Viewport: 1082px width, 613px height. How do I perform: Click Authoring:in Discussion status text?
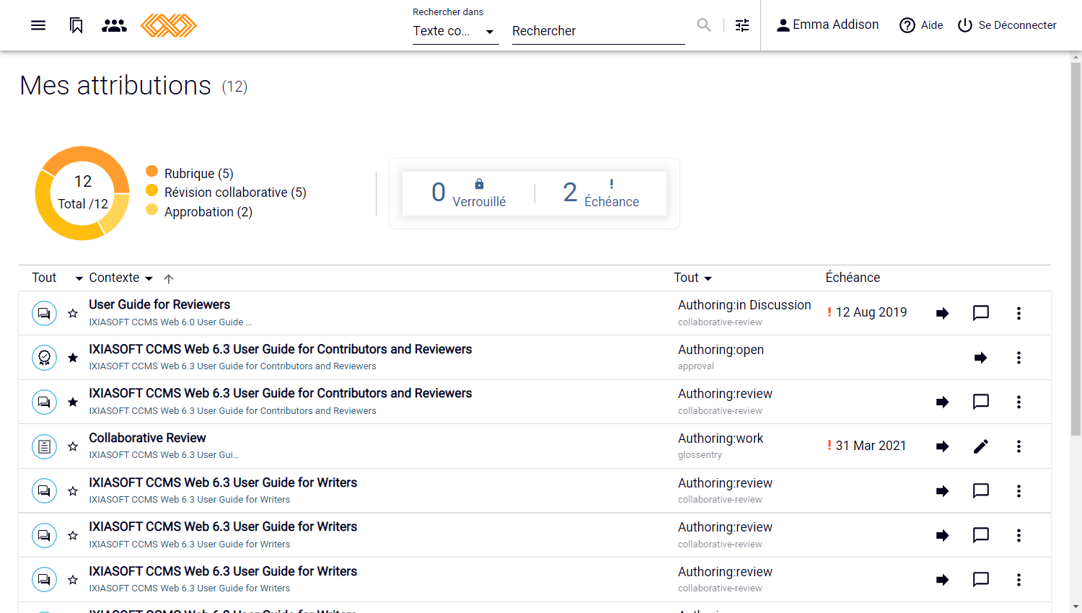(x=744, y=305)
